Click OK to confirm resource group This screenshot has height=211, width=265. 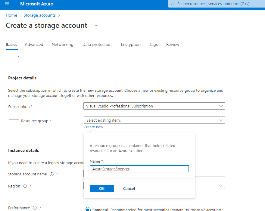[102, 188]
